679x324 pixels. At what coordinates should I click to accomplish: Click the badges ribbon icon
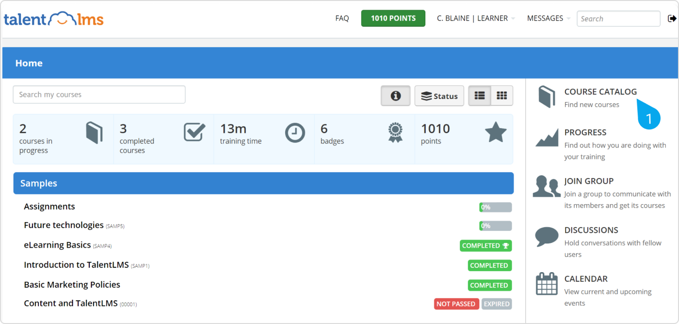tap(395, 132)
